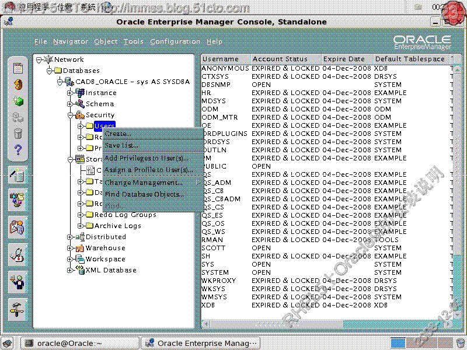
Task: Collapse the CADB_ORACLE database node
Action: [x=60, y=82]
